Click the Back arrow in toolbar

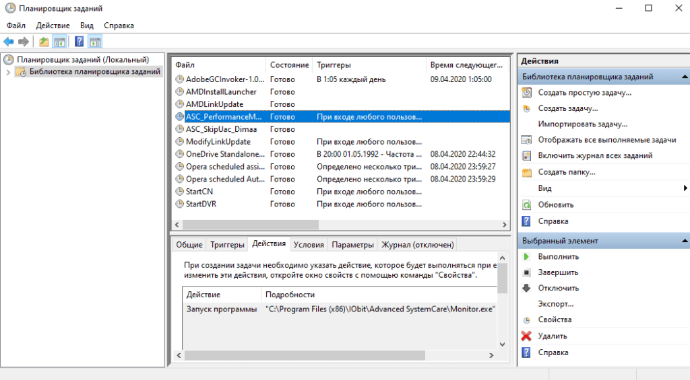pyautogui.click(x=9, y=42)
